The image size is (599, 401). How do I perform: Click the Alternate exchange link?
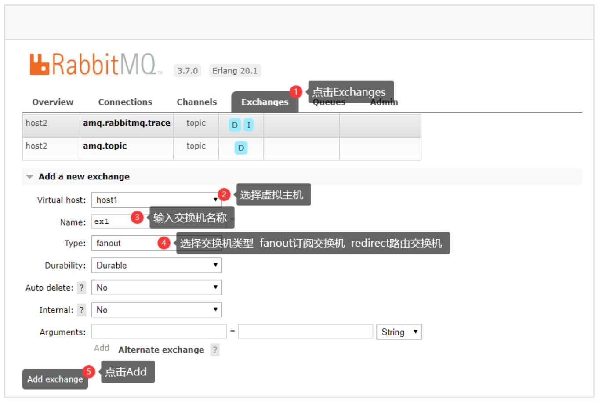point(161,350)
